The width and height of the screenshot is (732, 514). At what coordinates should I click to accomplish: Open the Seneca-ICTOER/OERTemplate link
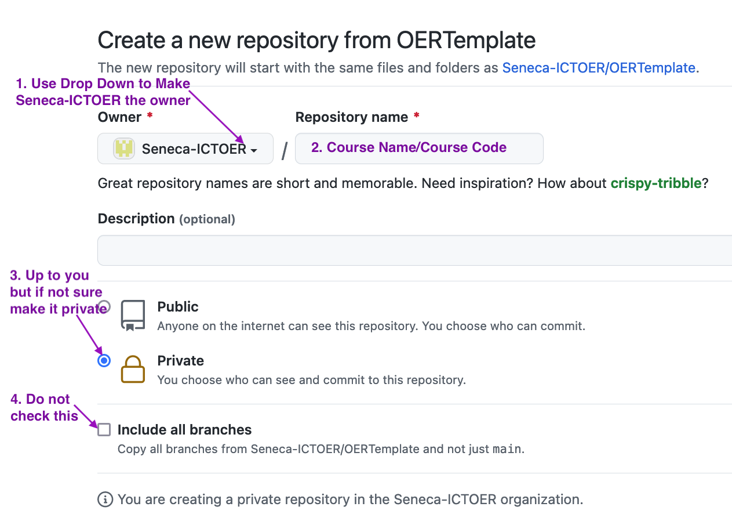point(599,68)
